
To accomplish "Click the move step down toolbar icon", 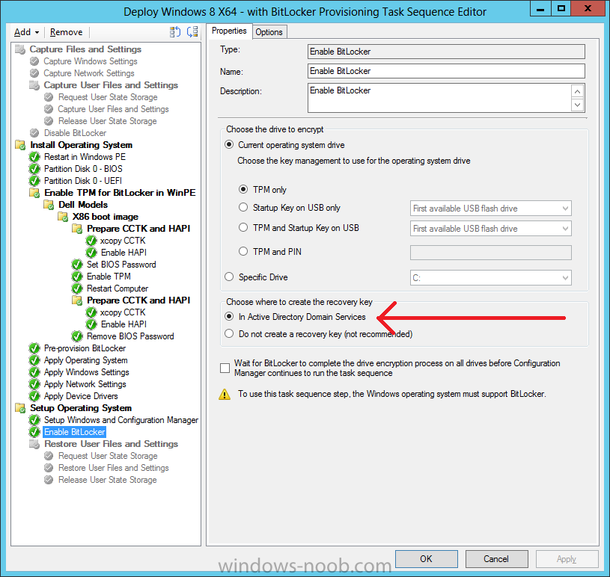I will [192, 32].
